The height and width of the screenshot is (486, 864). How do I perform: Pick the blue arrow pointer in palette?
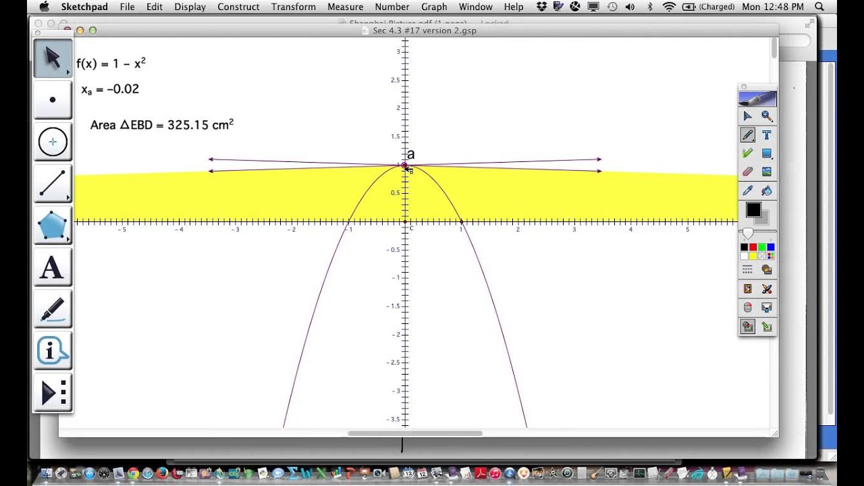tap(748, 116)
